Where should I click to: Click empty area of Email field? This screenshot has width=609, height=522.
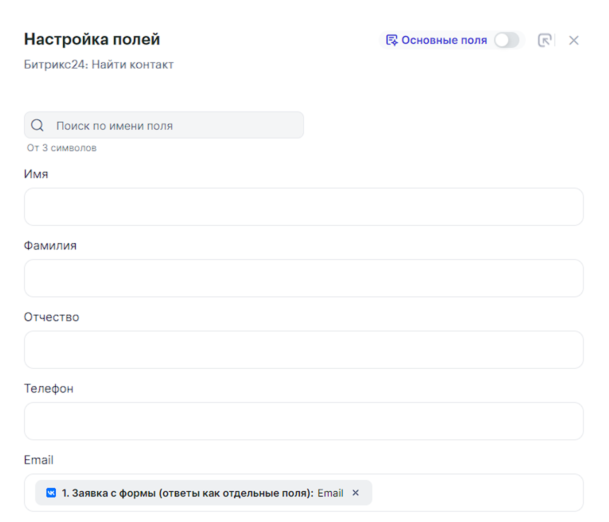474,493
